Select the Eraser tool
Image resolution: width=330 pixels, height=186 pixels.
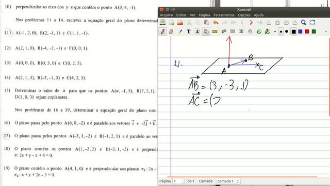point(171,32)
